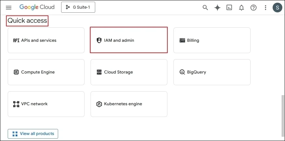Open the G Suite-1 project picker
285x141 pixels.
(78, 7)
